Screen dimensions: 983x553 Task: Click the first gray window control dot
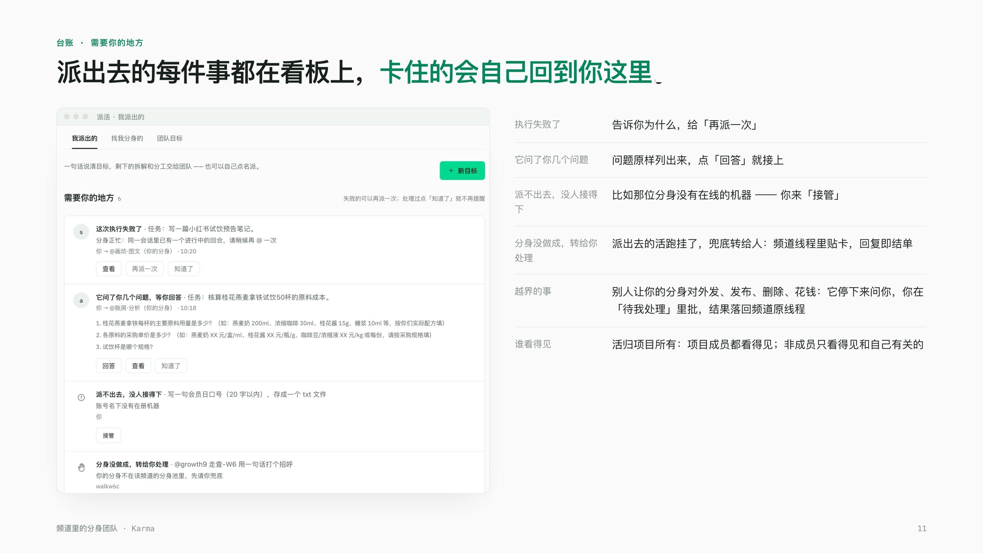click(x=67, y=116)
